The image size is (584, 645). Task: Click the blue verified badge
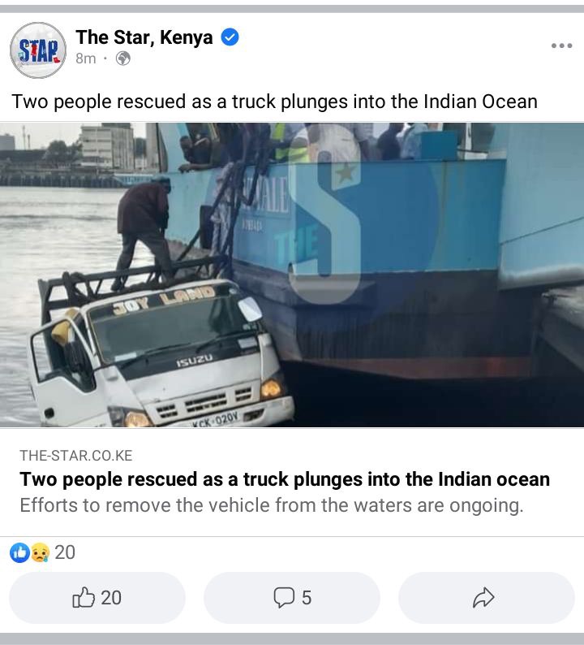point(230,37)
